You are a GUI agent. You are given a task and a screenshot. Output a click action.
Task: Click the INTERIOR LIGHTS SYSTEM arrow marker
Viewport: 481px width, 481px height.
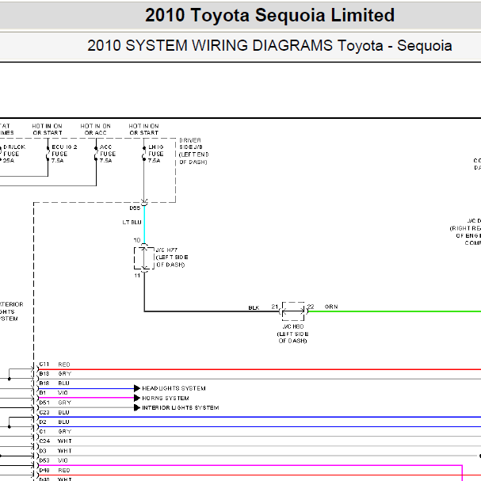click(x=137, y=407)
